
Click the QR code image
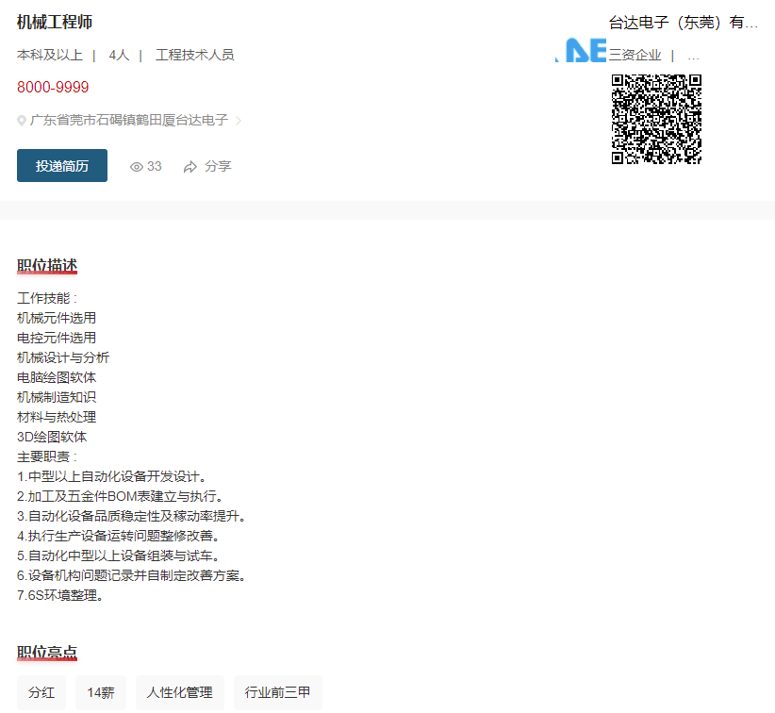point(656,119)
